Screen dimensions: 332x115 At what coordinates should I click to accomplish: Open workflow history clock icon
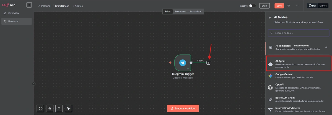click(289, 6)
